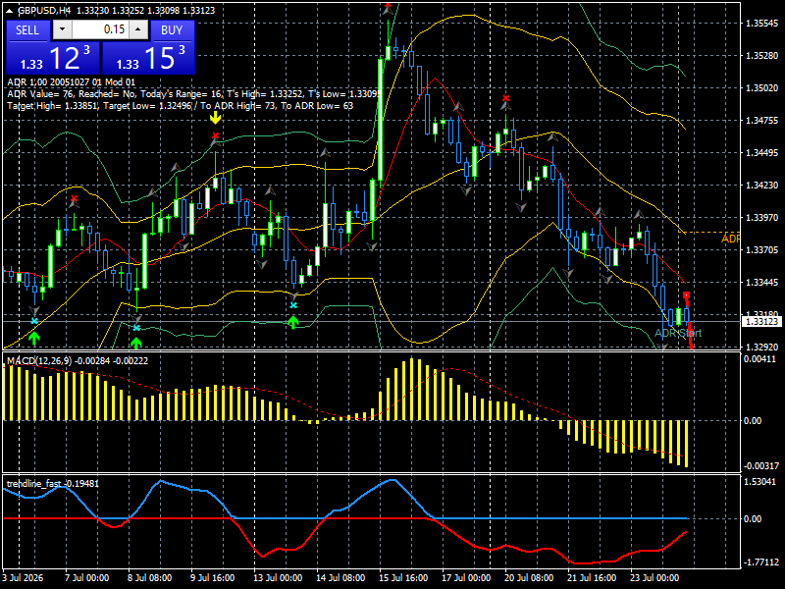Click the BUY button
The height and width of the screenshot is (589, 785).
coord(172,30)
